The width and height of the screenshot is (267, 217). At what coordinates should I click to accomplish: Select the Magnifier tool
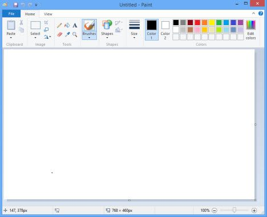[75, 34]
